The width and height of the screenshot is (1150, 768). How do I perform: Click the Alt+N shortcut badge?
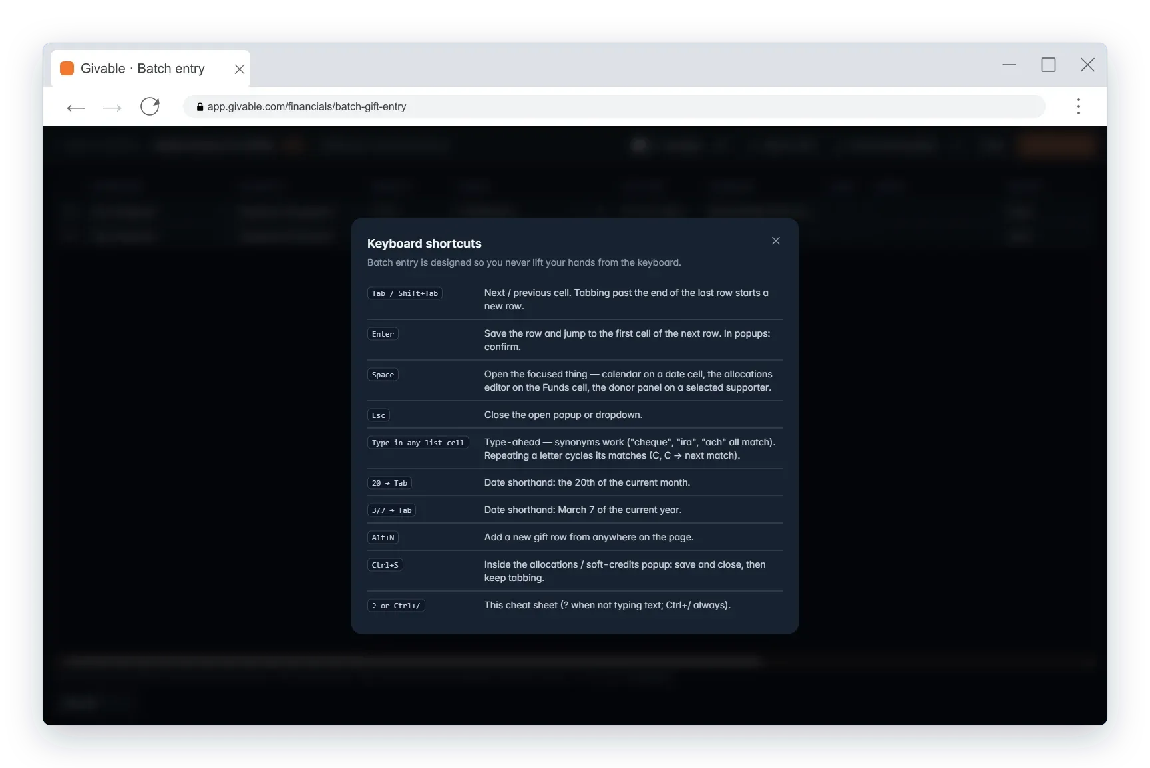(383, 538)
